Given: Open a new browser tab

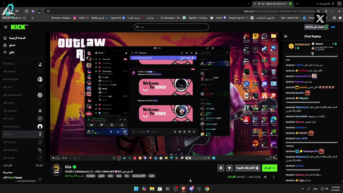Looking at the screenshot, I should click(248, 3).
